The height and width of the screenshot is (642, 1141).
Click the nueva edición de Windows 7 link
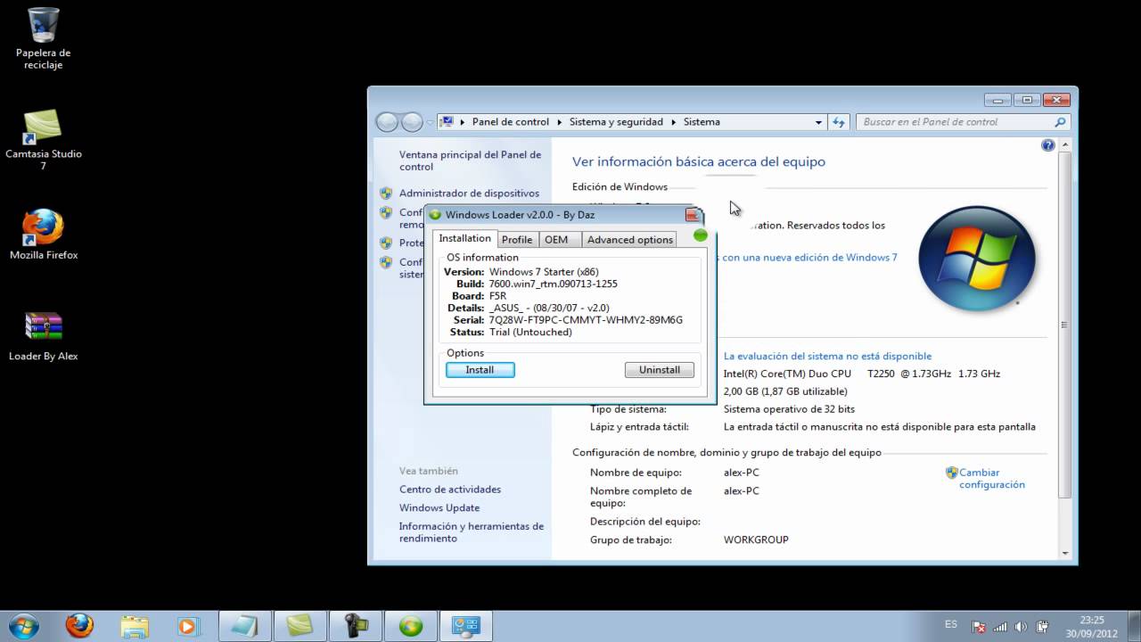[x=810, y=258]
